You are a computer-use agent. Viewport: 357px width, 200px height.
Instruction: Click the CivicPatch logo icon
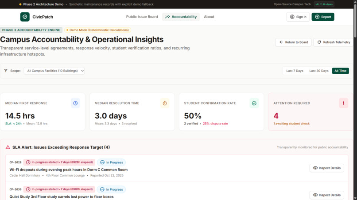25,17
